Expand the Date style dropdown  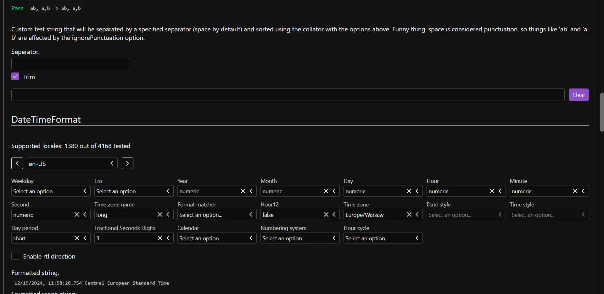466,215
